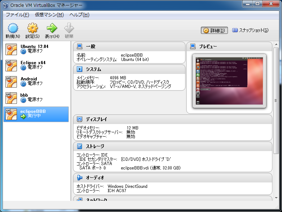Viewport: 282px width, 212px height.
Task: Switch to スナップショット (Snapshots) view
Action: (250, 30)
